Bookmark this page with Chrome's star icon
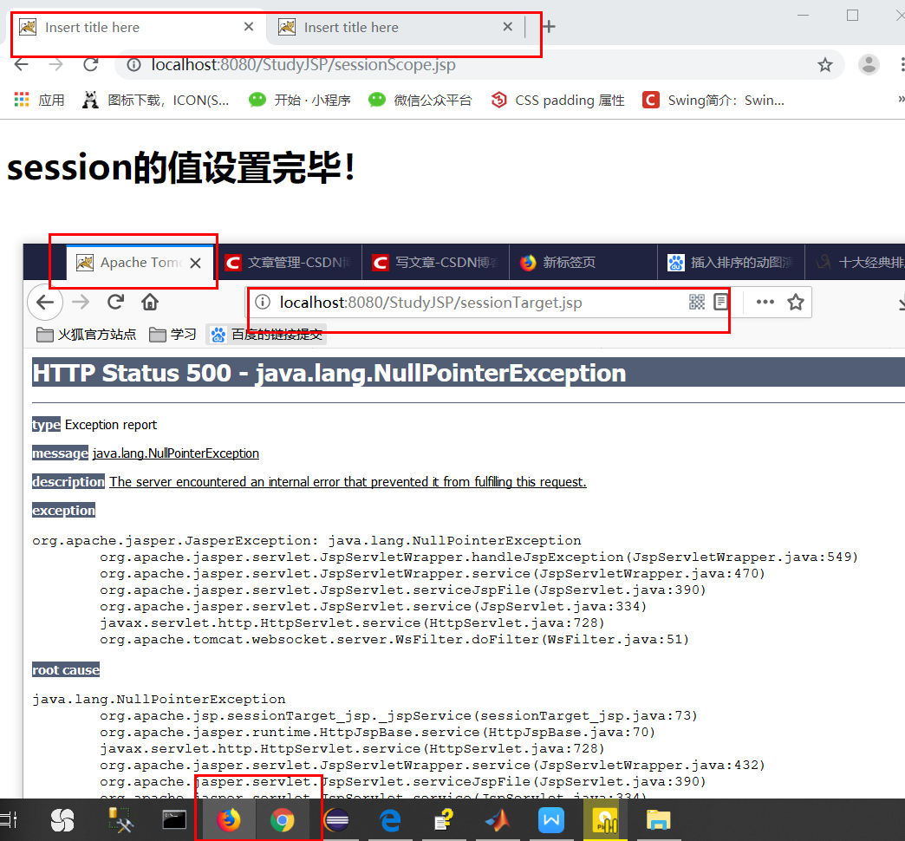 (824, 65)
